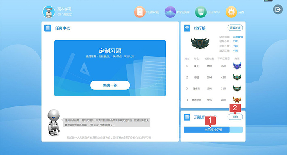Click the orange badge in rank 4 row
This screenshot has height=155, width=287.
click(237, 100)
